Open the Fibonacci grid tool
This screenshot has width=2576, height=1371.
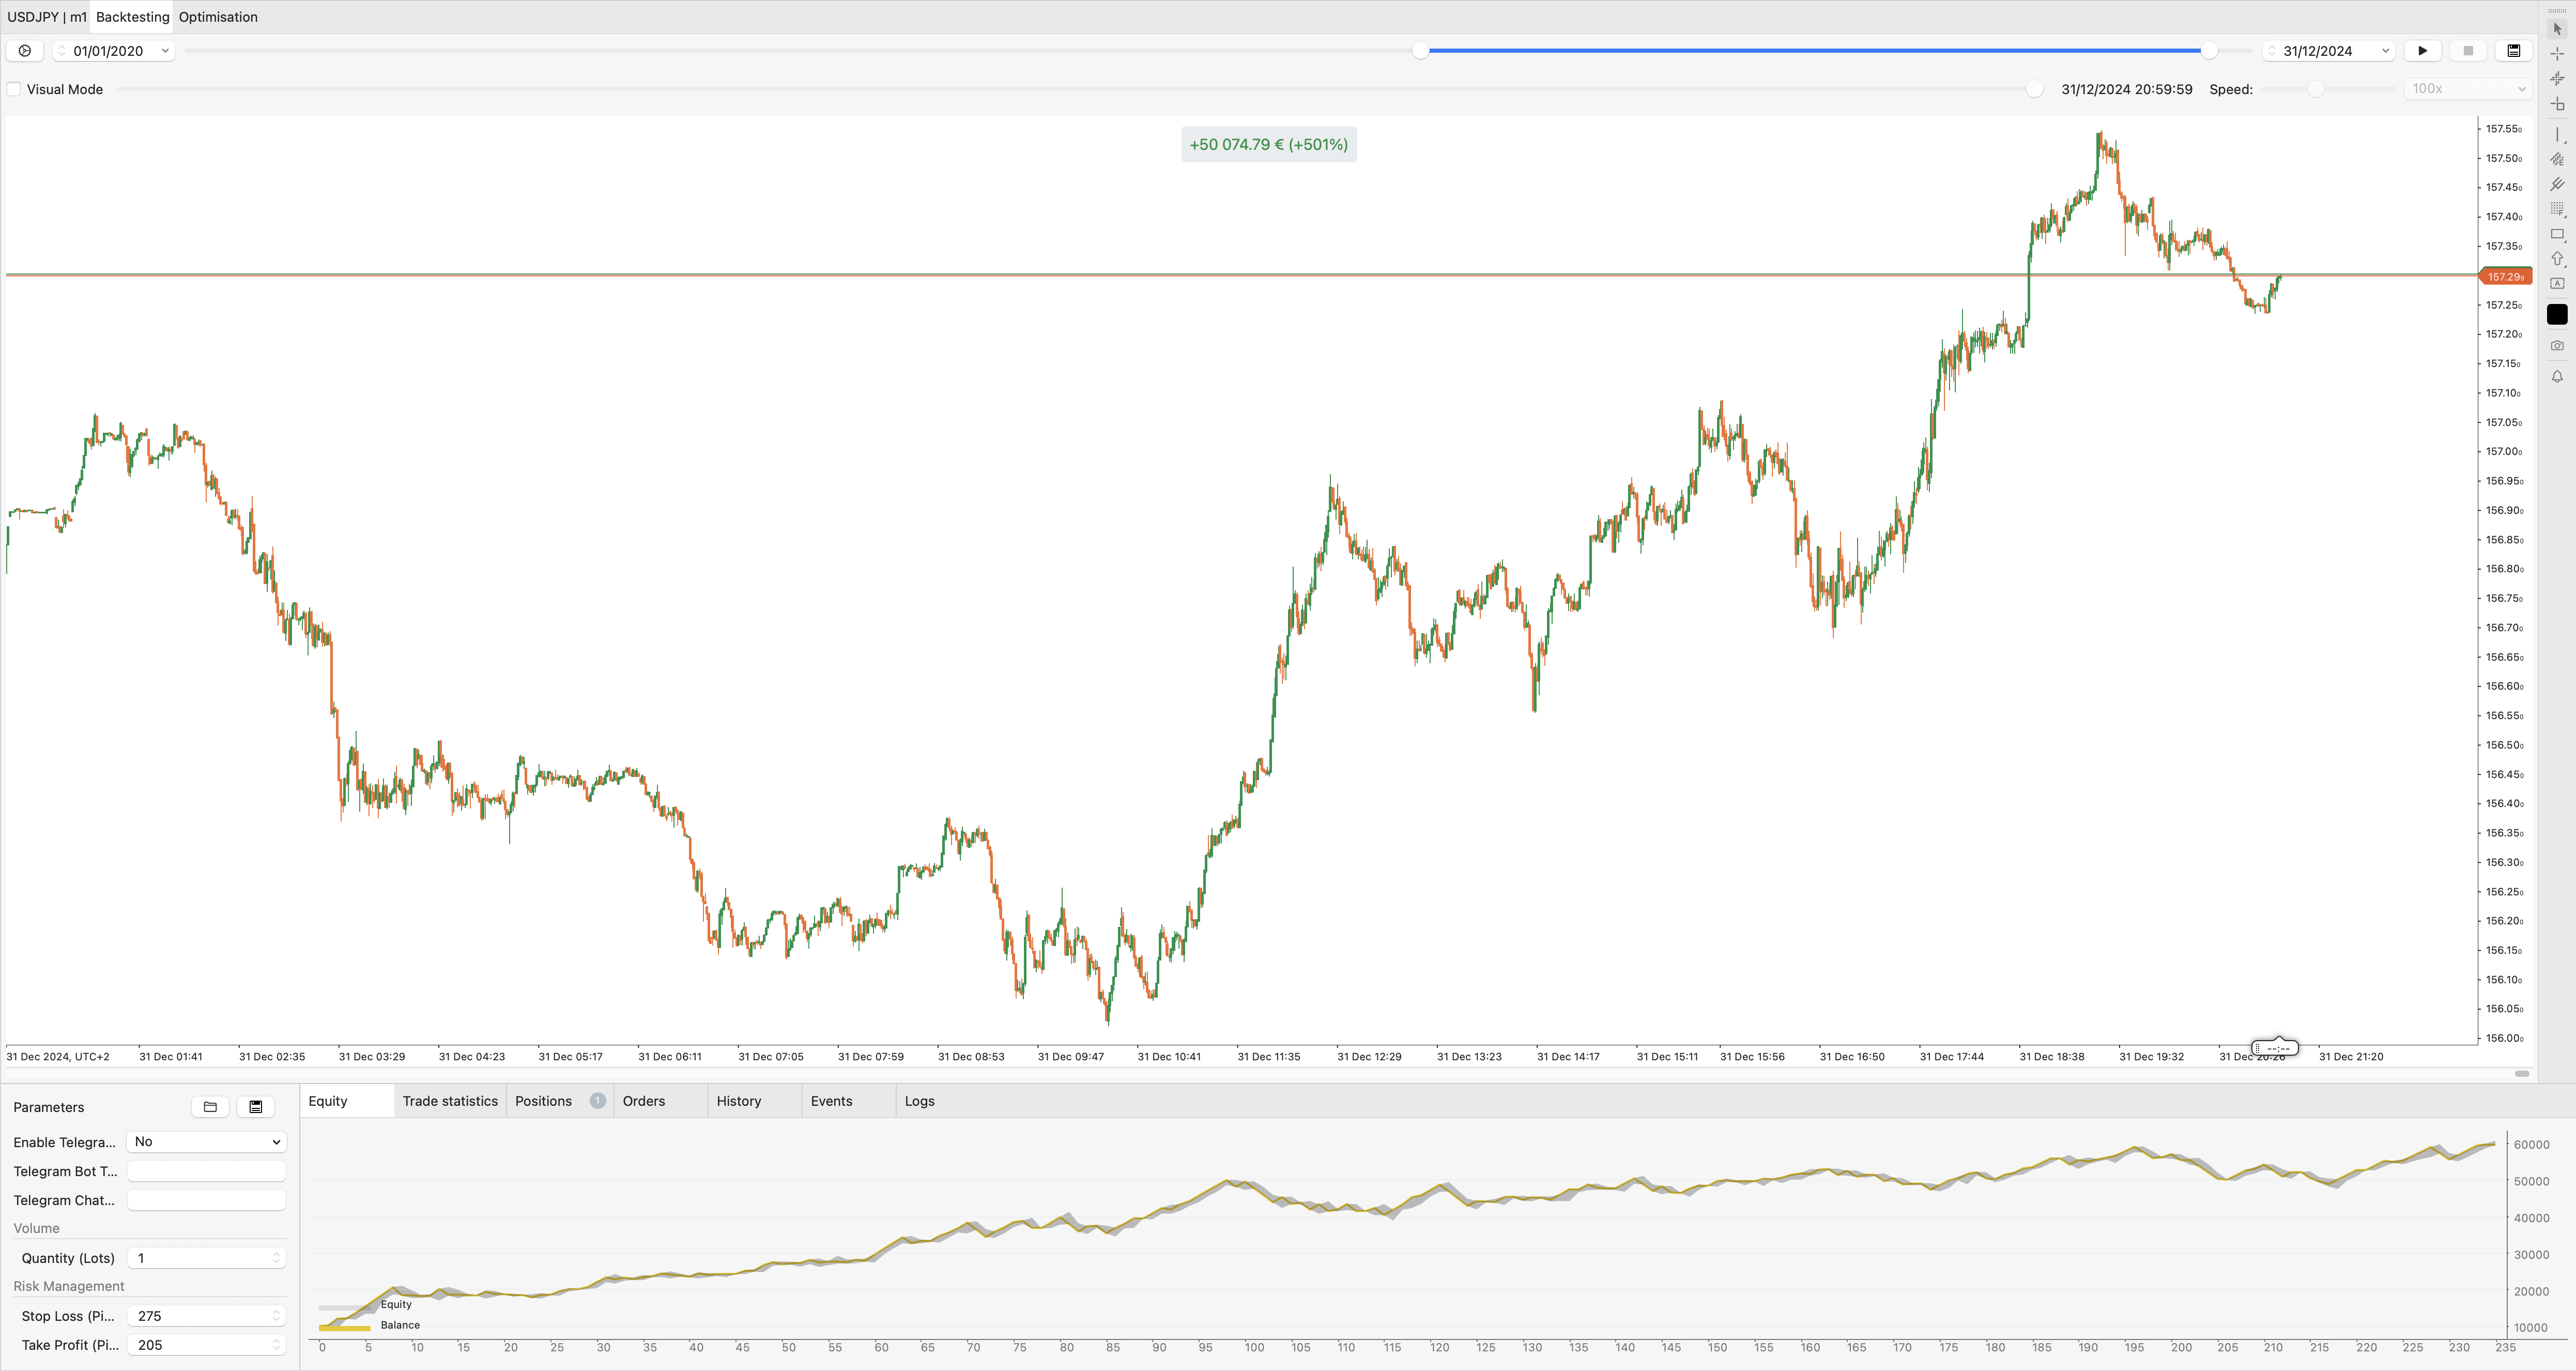coord(2557,209)
